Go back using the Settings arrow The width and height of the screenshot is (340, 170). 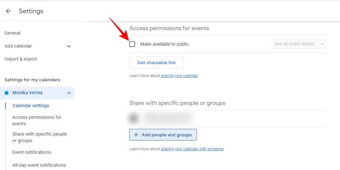click(8, 11)
